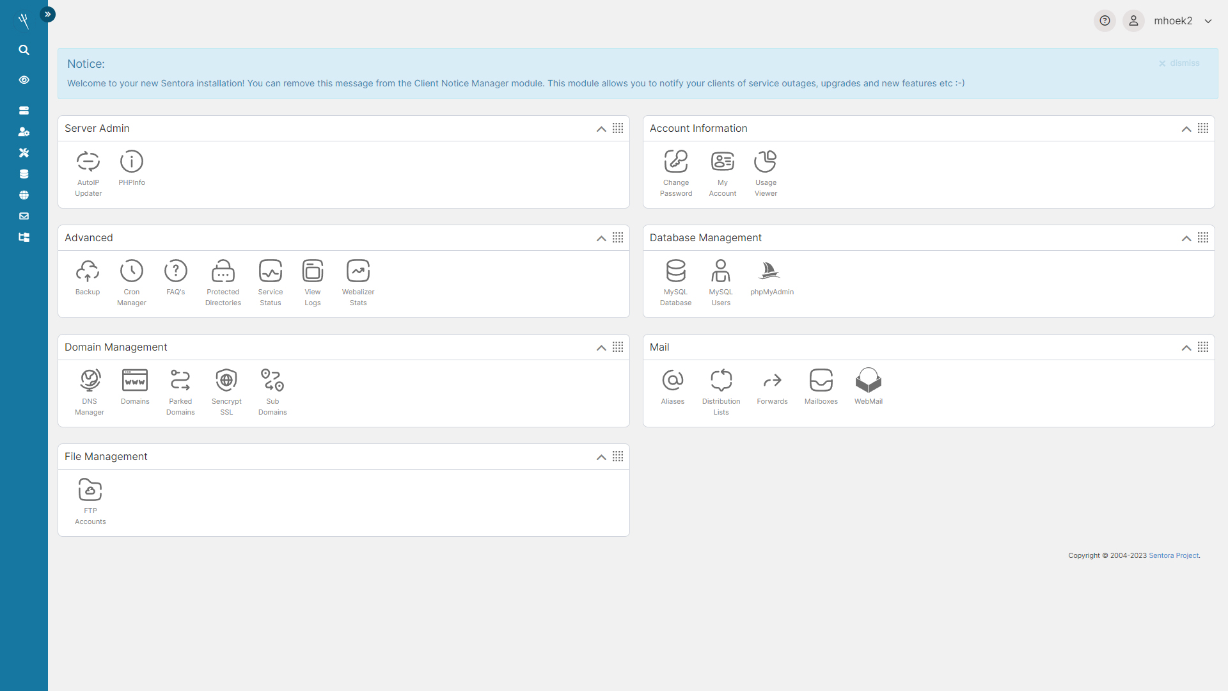The image size is (1228, 691).
Task: Expand the sidebar with double-arrow button
Action: [47, 14]
